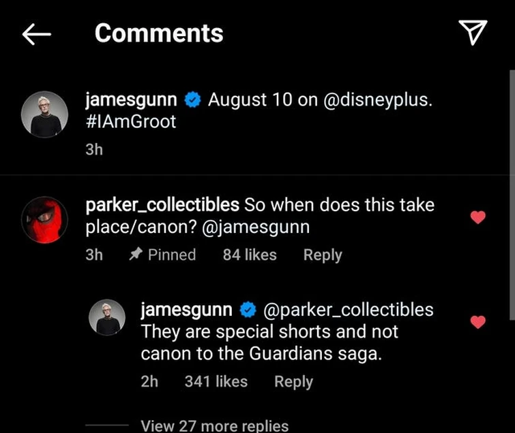The height and width of the screenshot is (433, 515).
Task: Tap jamesgunn's small avatar on the reply
Action: [108, 318]
